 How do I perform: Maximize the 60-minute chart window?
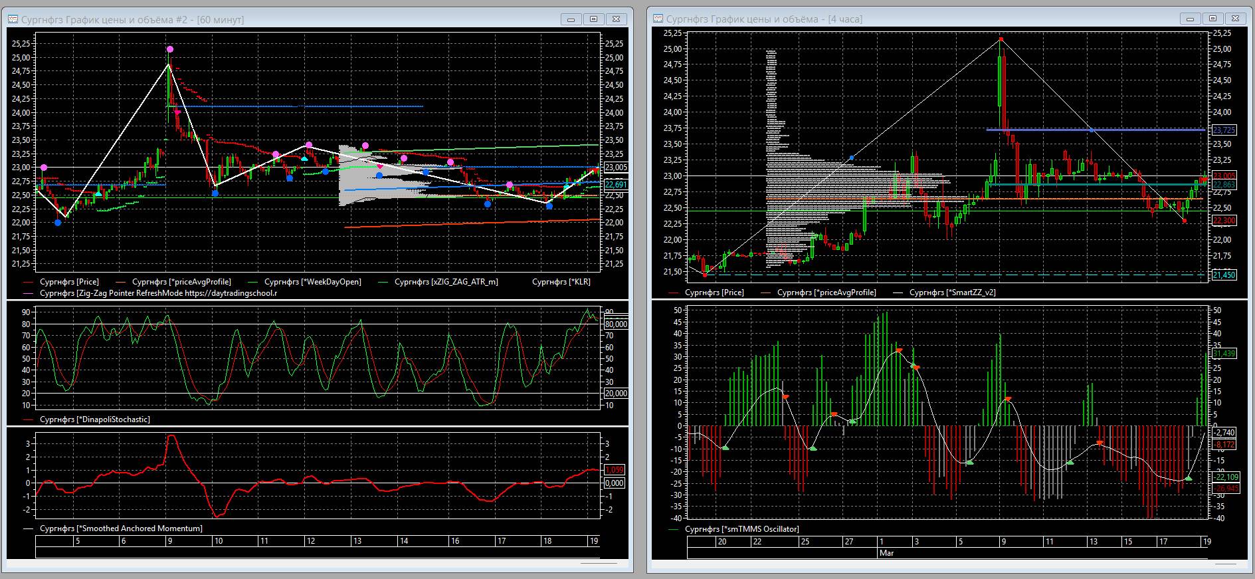tap(594, 19)
